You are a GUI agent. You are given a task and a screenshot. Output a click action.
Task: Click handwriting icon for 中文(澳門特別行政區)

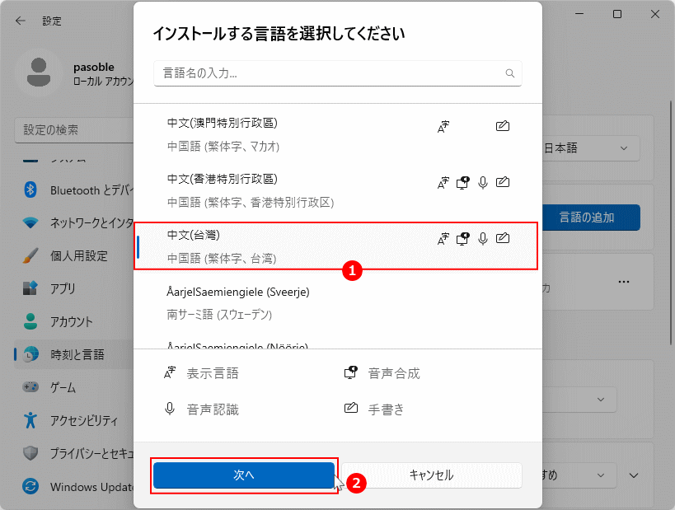(503, 126)
